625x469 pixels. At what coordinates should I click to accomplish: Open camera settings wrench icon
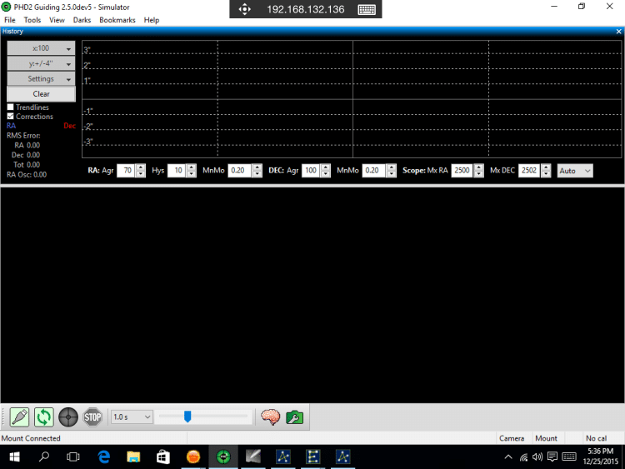point(294,417)
